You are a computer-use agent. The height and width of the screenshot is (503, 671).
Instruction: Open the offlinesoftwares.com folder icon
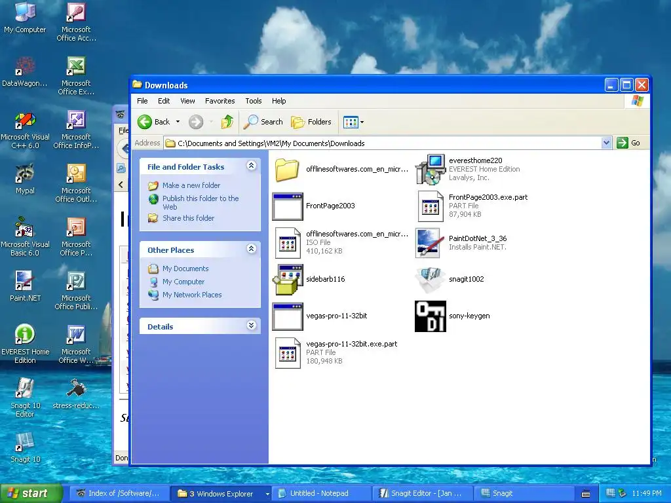tap(287, 170)
